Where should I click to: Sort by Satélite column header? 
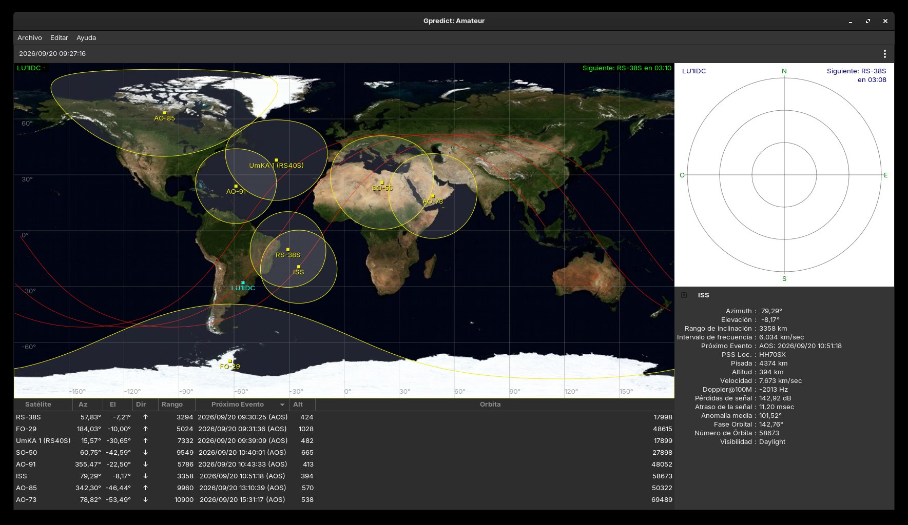tap(43, 405)
